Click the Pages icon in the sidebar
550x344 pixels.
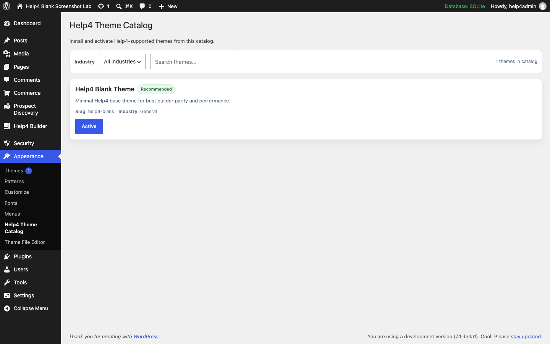[x=7, y=67]
